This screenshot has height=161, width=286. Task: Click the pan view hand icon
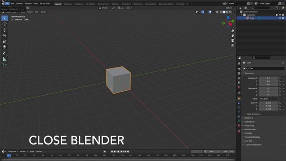232,36
